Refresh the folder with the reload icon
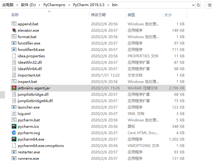212x161 pixels. (199, 5)
